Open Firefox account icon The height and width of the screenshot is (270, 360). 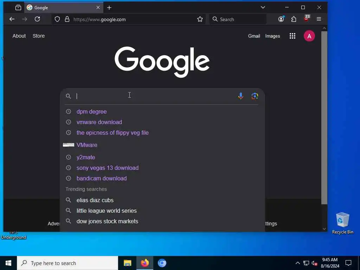click(281, 19)
